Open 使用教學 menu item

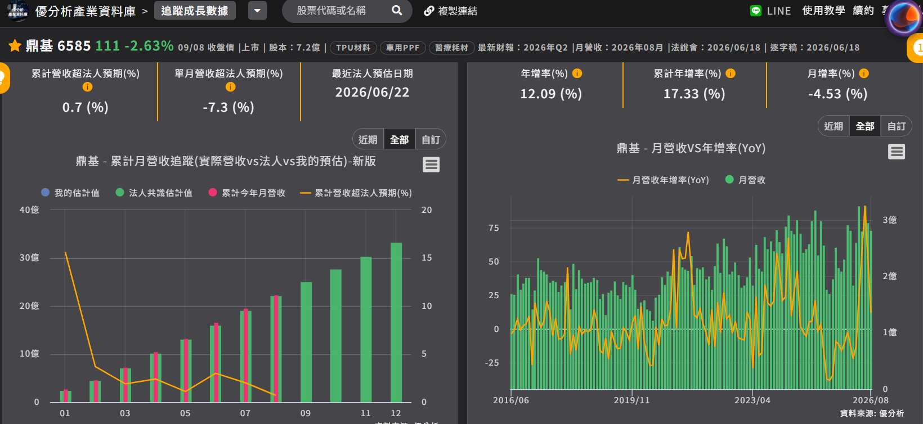point(823,11)
